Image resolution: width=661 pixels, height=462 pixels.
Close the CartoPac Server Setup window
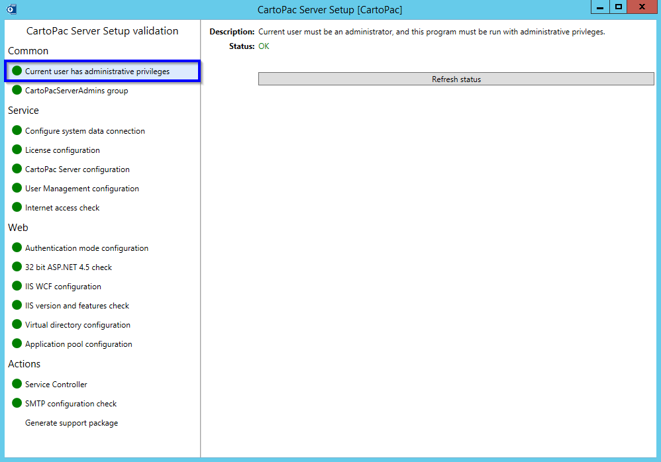point(642,7)
